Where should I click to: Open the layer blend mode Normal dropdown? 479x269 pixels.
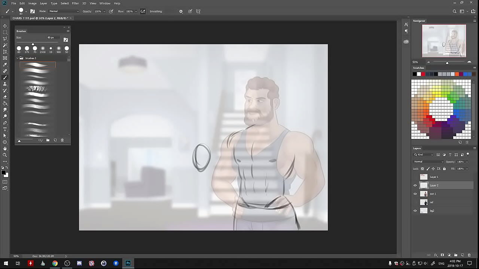(x=428, y=162)
